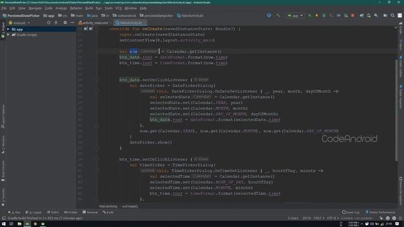This screenshot has width=404, height=227.
Task: Open the Navigate menu
Action: (35, 8)
